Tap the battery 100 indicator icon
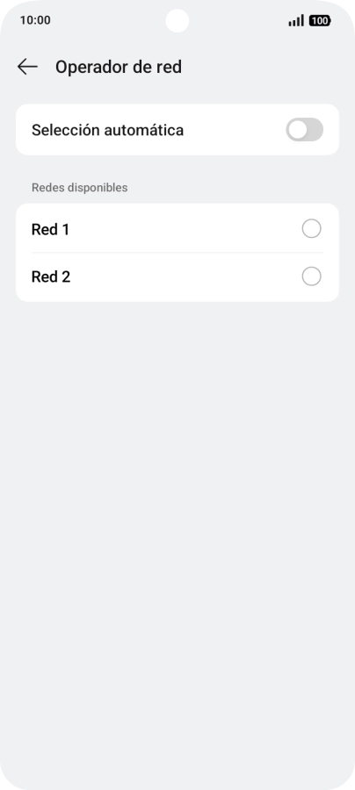This screenshot has height=790, width=355. [320, 21]
